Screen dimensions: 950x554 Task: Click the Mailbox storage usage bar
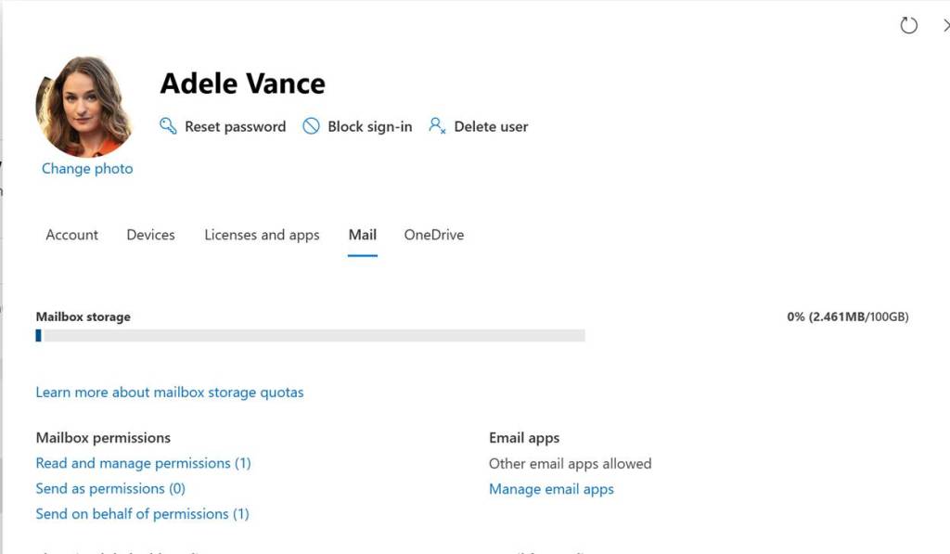(x=310, y=336)
